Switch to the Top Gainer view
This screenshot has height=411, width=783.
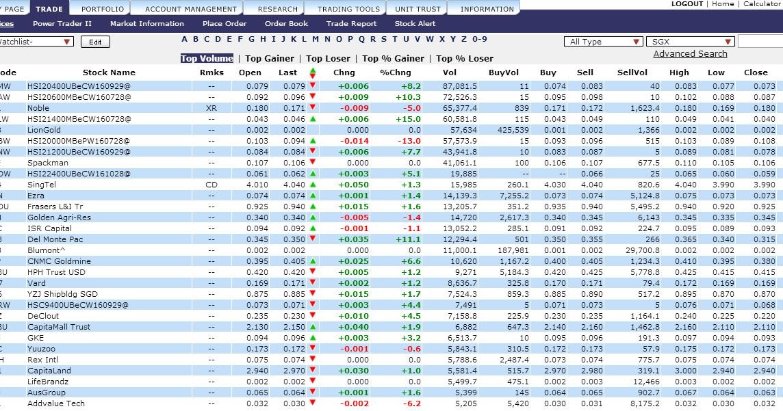point(270,58)
